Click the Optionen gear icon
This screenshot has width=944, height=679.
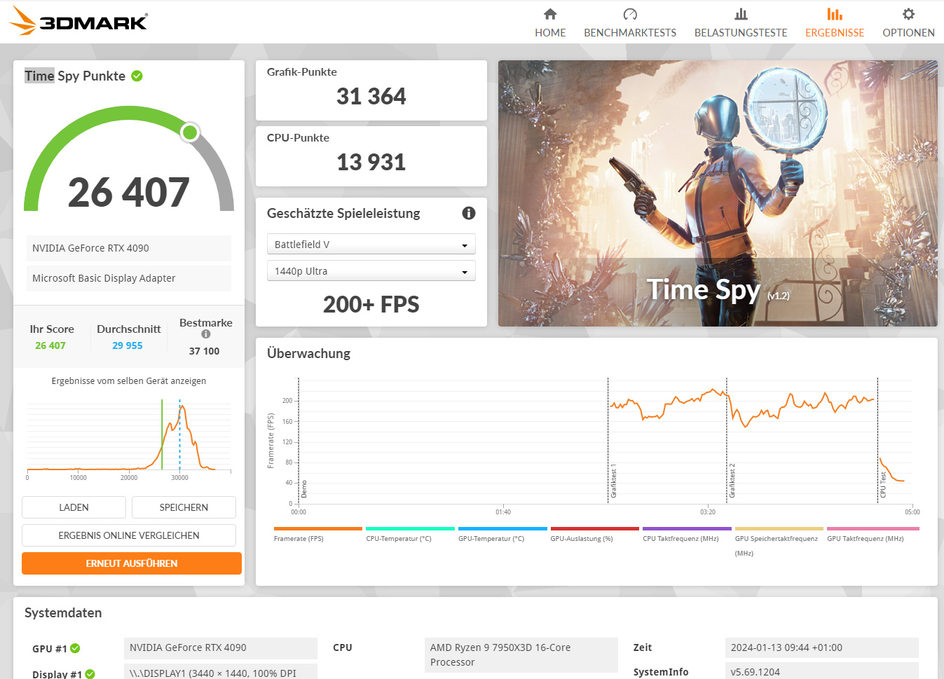coord(908,14)
